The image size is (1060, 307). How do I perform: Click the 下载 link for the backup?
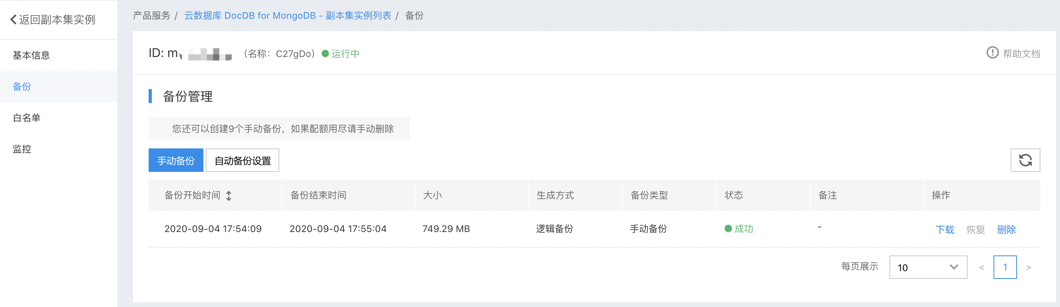click(x=945, y=229)
